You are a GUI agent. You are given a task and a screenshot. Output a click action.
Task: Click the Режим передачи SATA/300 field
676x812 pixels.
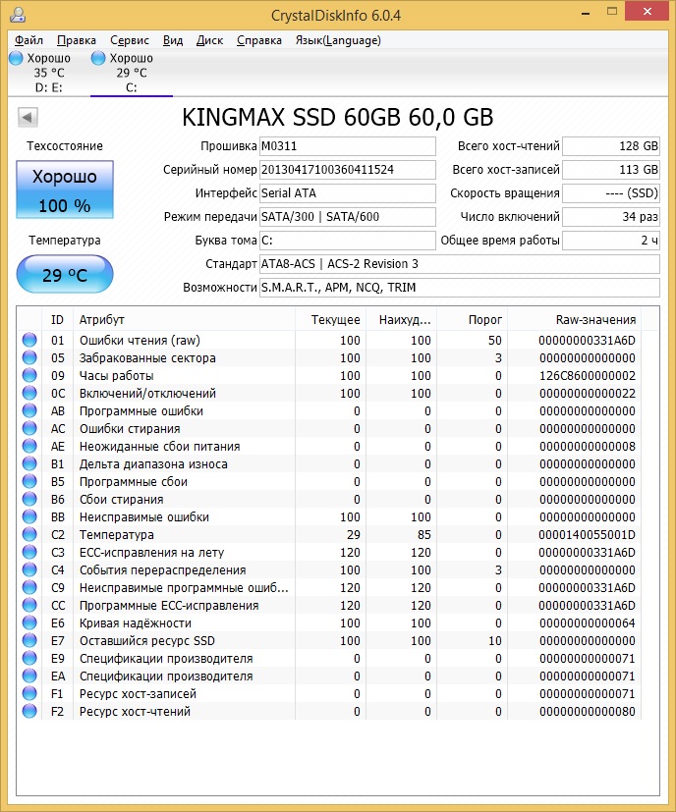347,216
